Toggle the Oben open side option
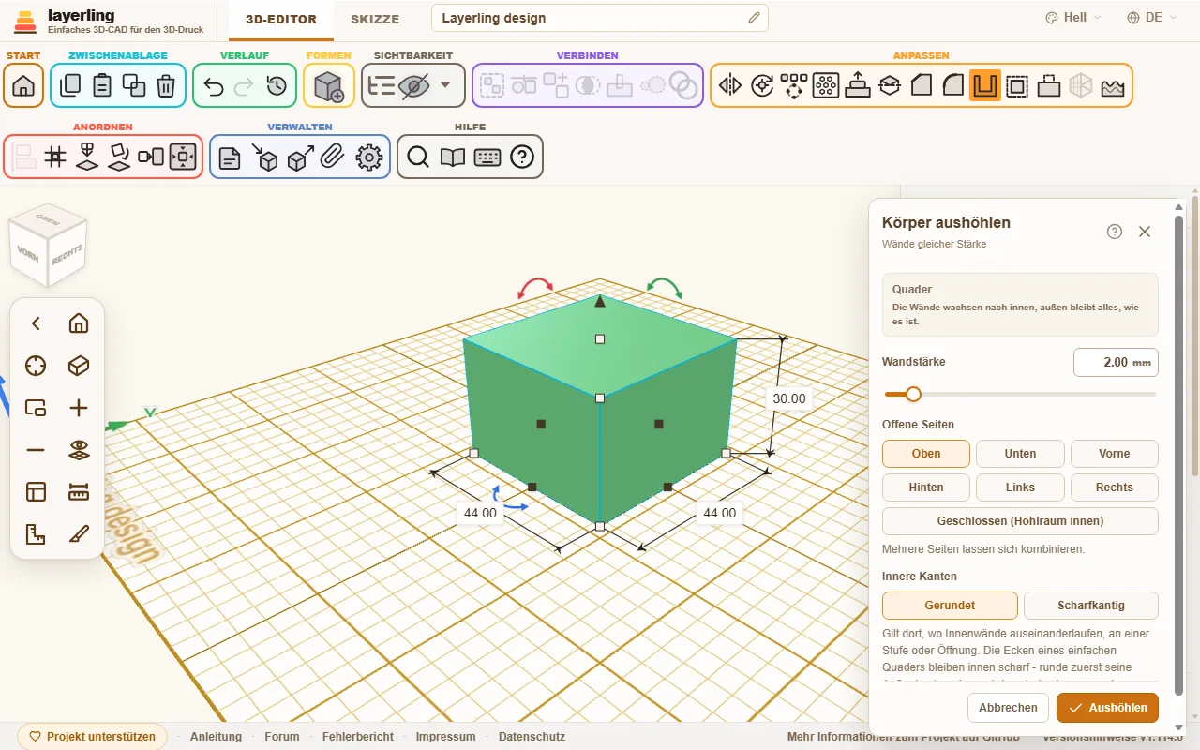Image resolution: width=1200 pixels, height=750 pixels. tap(926, 454)
